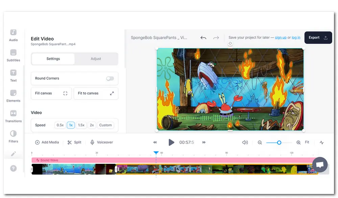Click the 00:57:5 timecode display
This screenshot has height=198, width=338.
[187, 142]
